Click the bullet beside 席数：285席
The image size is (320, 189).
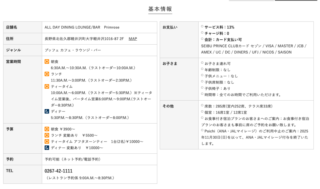click(x=202, y=106)
